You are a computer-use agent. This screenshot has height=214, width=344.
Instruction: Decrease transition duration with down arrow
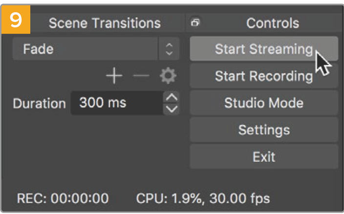tap(171, 108)
